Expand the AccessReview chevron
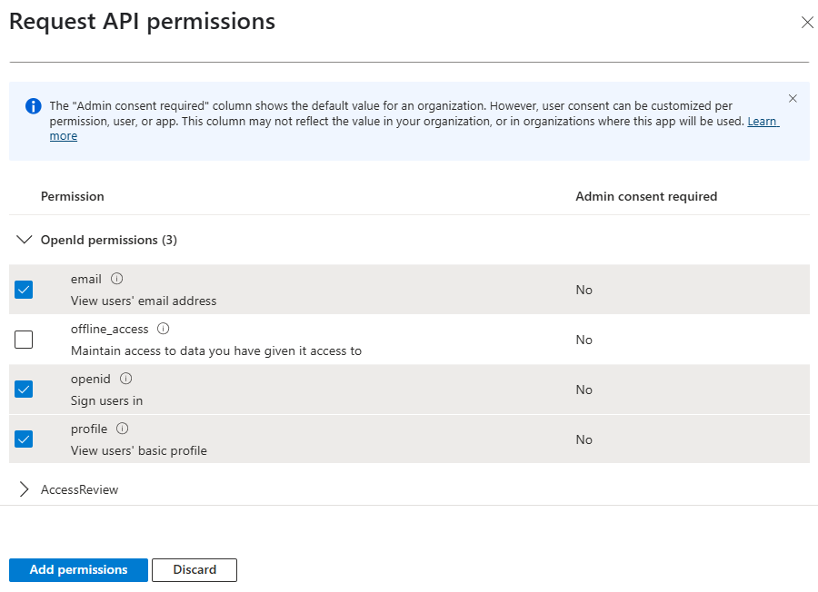The height and width of the screenshot is (592, 818). [24, 489]
